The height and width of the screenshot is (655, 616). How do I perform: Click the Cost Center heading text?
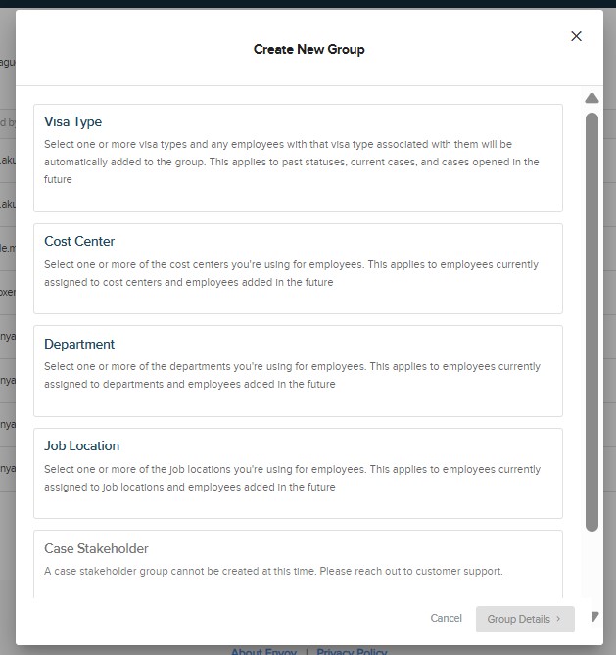click(x=79, y=242)
